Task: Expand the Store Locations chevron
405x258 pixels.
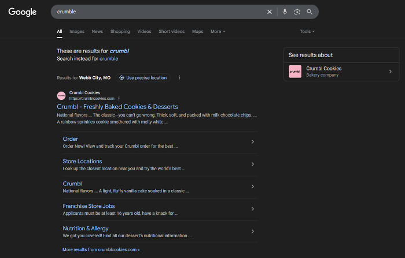Action: (253, 164)
